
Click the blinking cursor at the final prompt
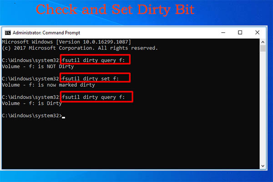pyautogui.click(x=64, y=117)
